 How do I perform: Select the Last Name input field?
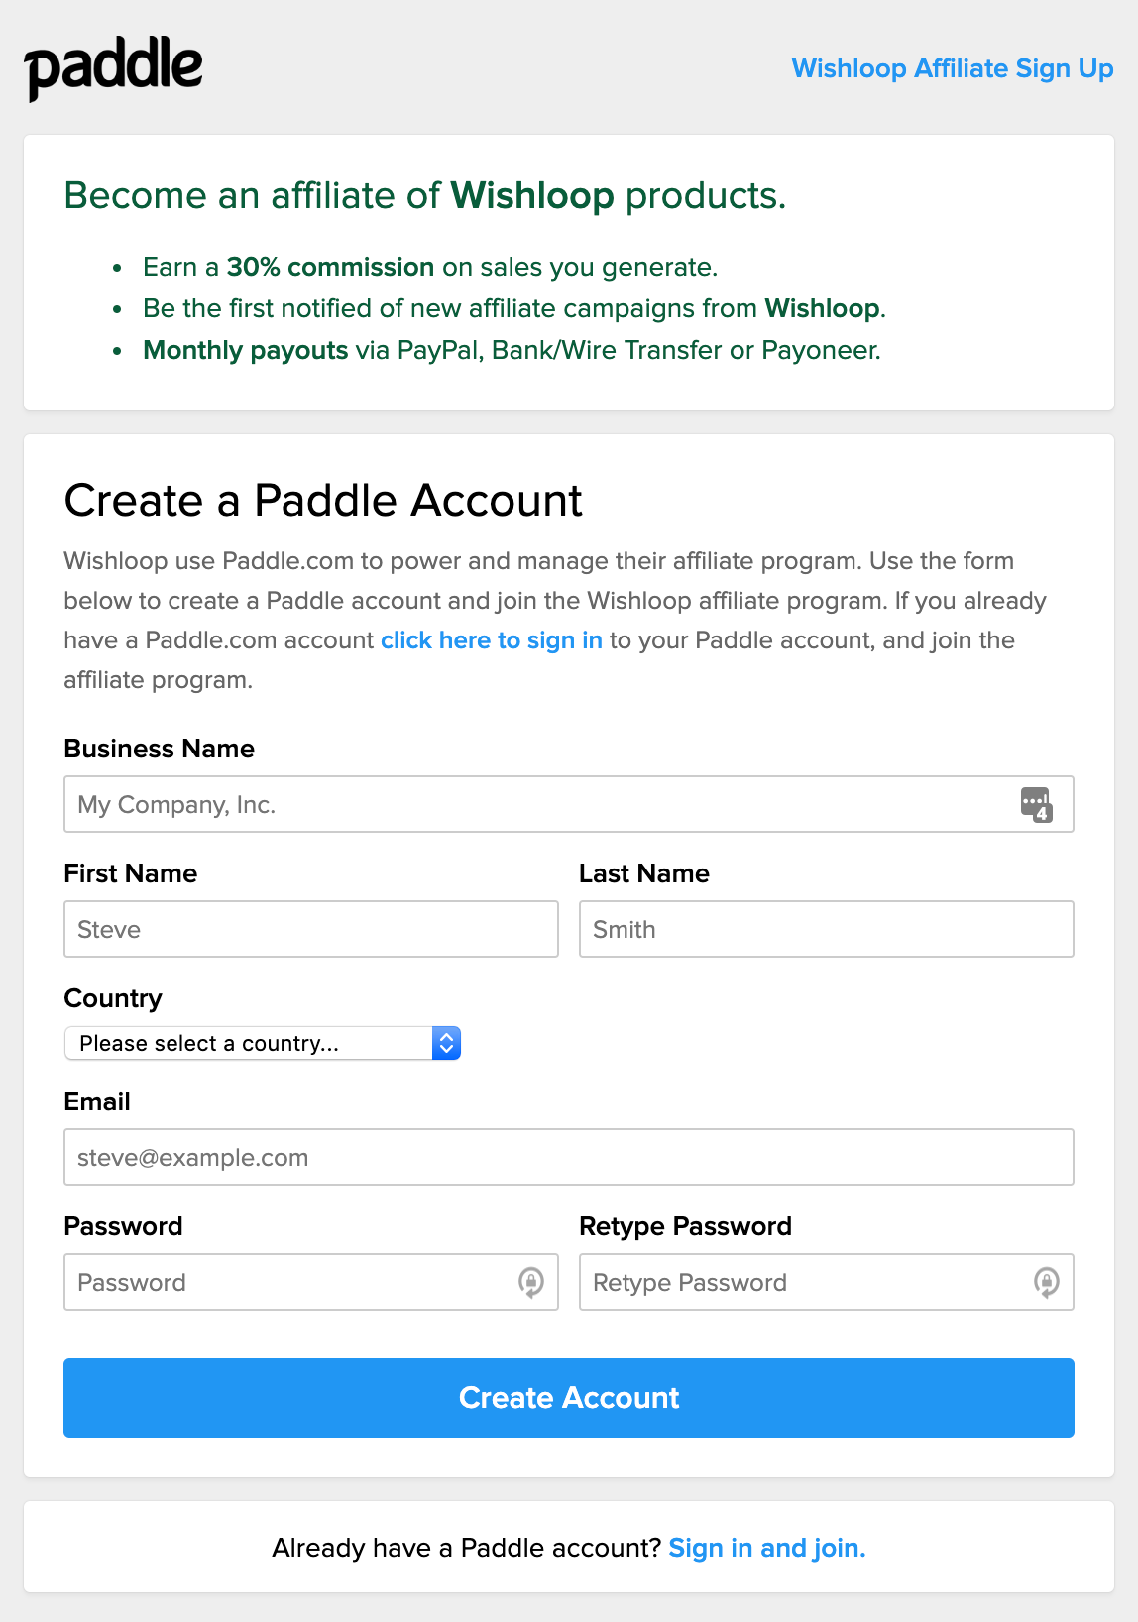(825, 929)
